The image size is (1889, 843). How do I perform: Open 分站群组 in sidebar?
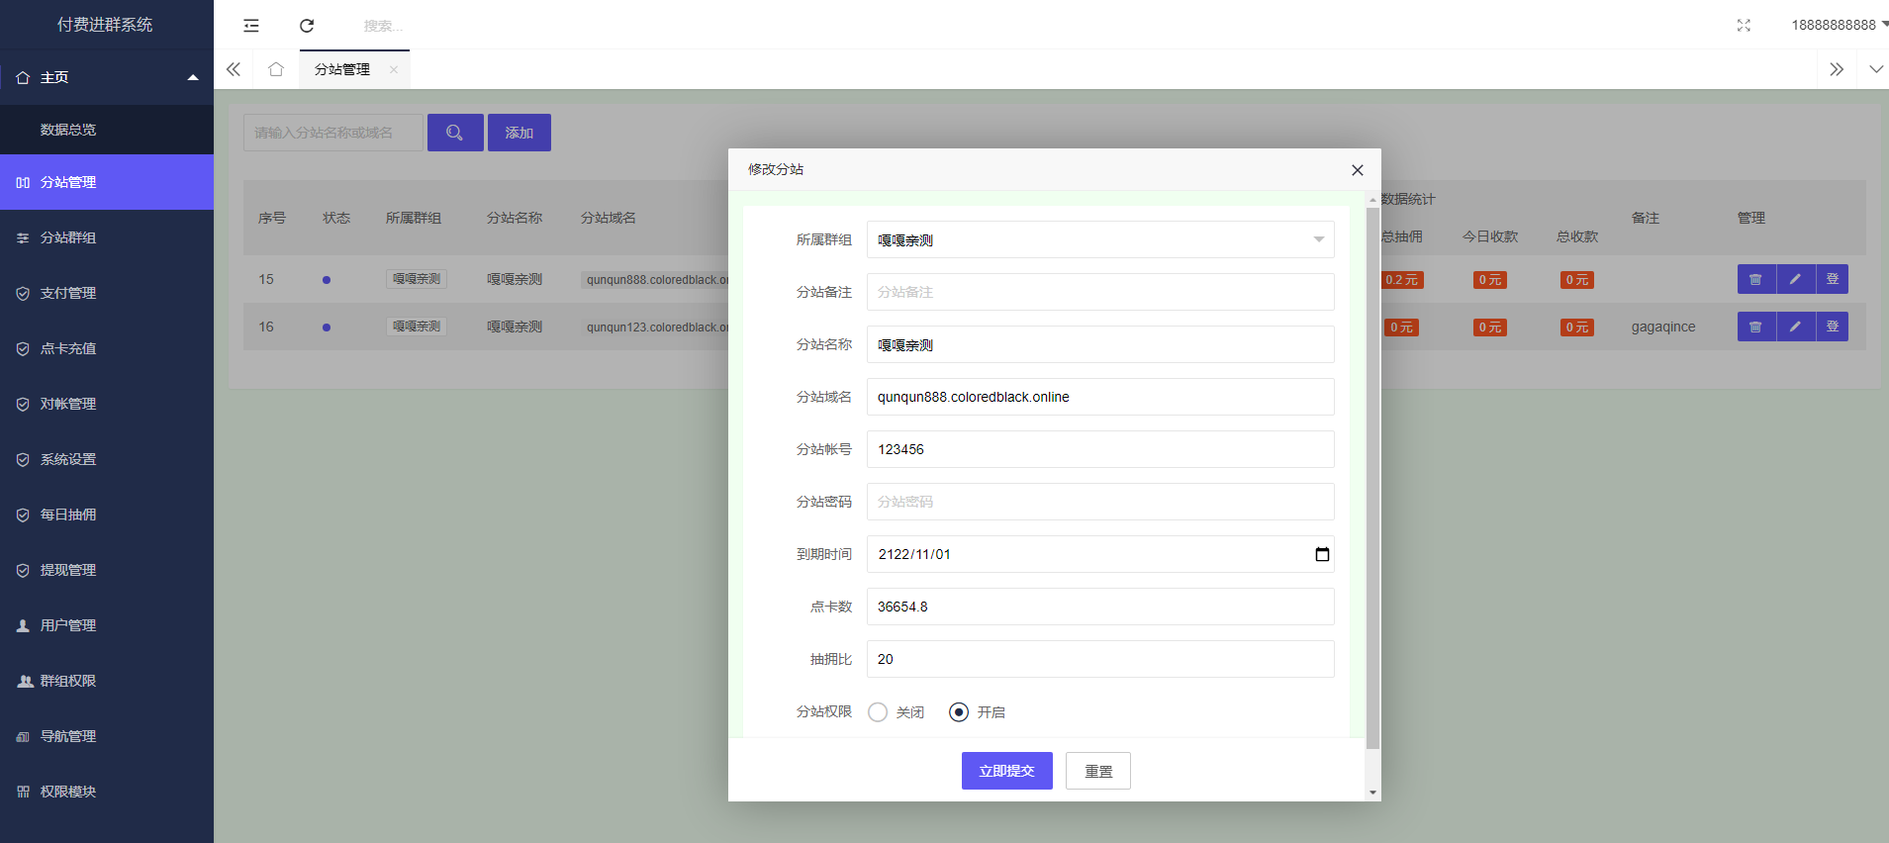[x=107, y=237]
